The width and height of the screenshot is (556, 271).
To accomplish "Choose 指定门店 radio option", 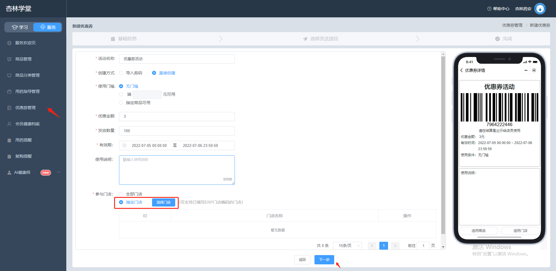I will point(121,202).
